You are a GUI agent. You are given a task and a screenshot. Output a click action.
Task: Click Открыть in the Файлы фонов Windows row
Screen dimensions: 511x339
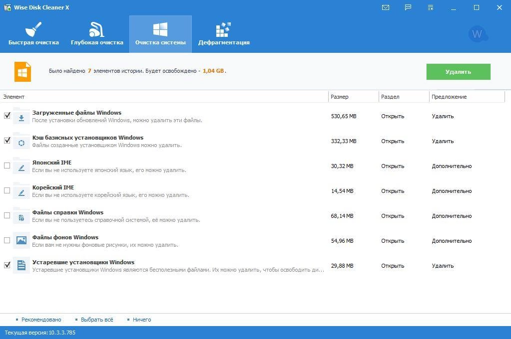[x=393, y=241]
